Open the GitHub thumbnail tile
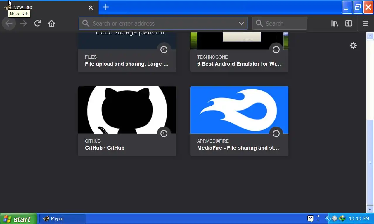Viewport: 374px width, 224px height. point(127,110)
